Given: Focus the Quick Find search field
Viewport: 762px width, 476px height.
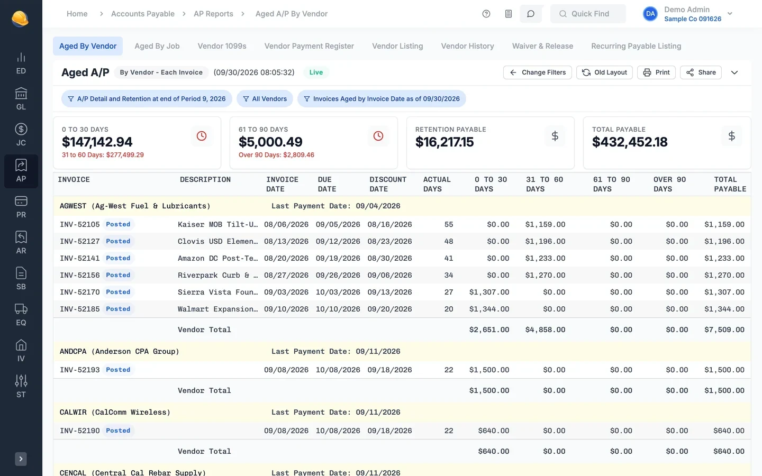Looking at the screenshot, I should pos(588,14).
